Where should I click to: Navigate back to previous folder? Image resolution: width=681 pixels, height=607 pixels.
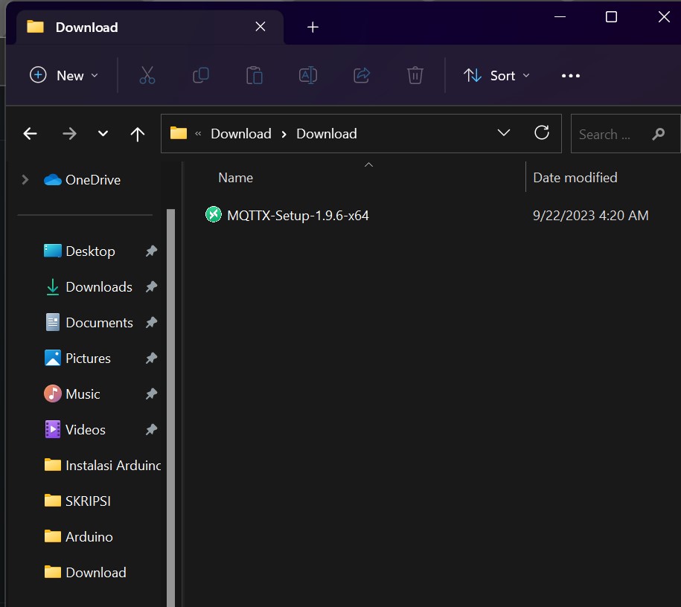(30, 134)
